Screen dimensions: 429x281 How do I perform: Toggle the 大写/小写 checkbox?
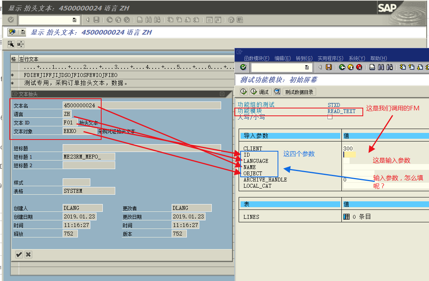pyautogui.click(x=330, y=117)
